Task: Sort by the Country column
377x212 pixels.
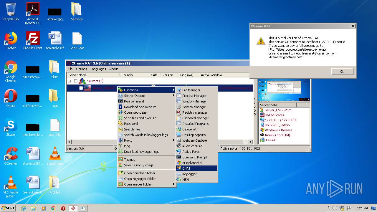Action: coord(134,75)
